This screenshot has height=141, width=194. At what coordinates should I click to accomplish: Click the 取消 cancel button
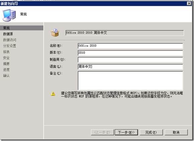[176, 132]
